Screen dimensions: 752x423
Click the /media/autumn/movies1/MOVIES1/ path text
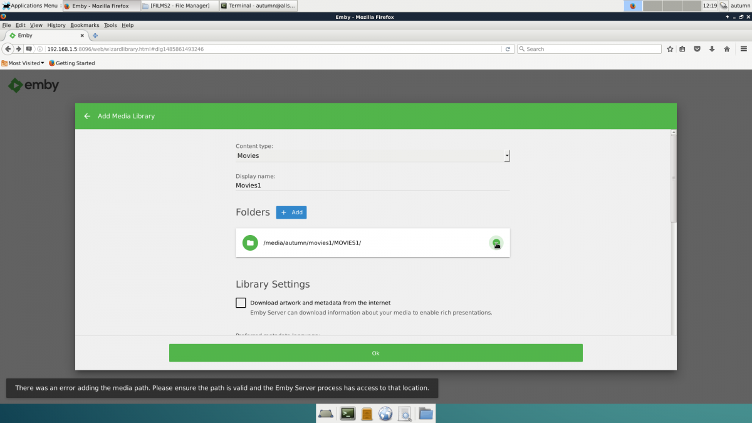pos(313,243)
